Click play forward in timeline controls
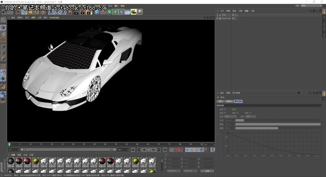 pyautogui.click(x=149, y=150)
